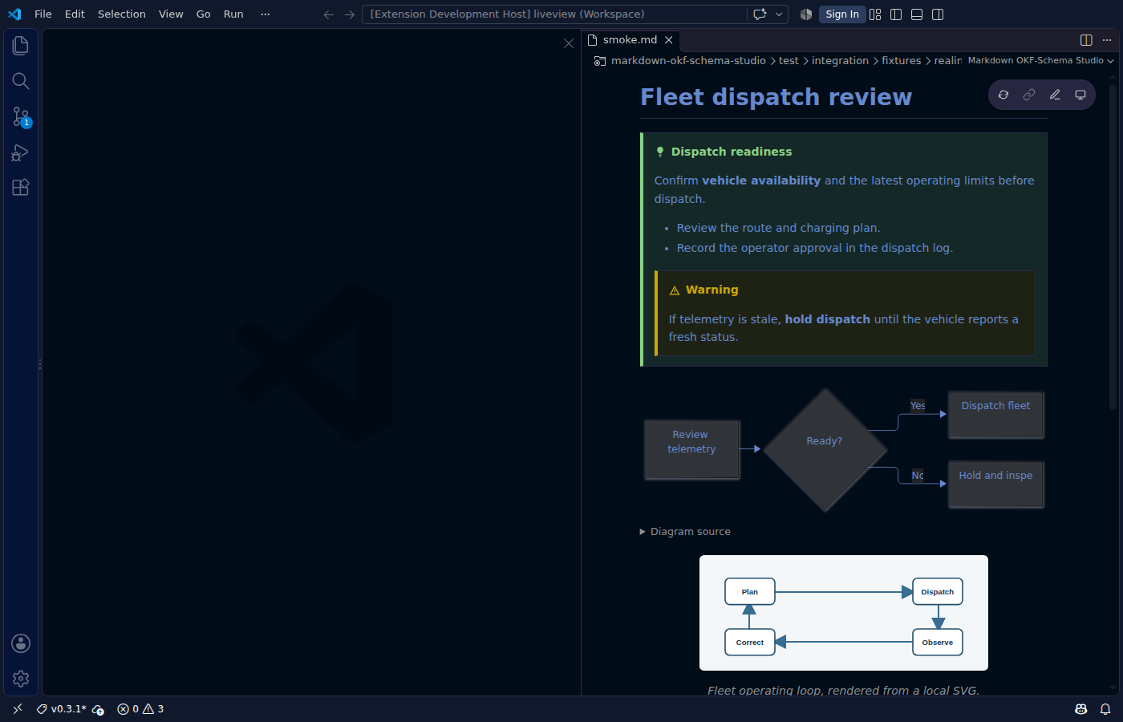Close the smoke.md tab

click(x=668, y=40)
